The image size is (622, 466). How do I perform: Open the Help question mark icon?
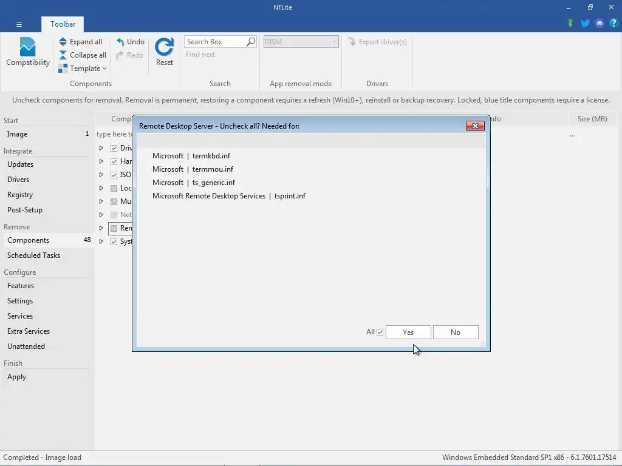point(613,23)
